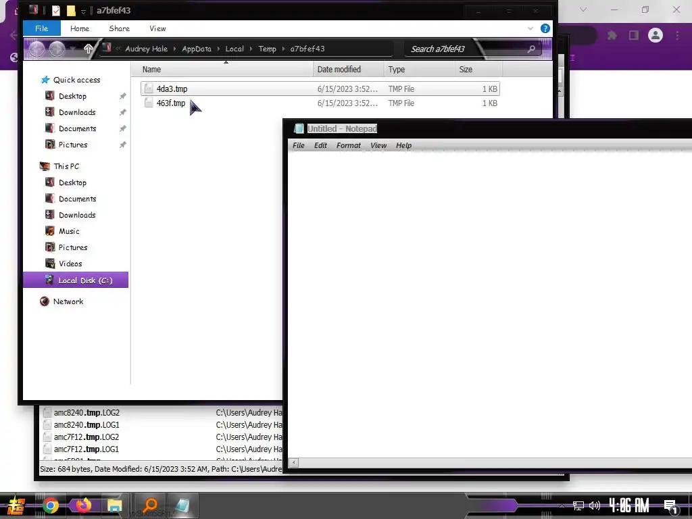Open Videos folder under This PC
This screenshot has height=519, width=692.
pos(70,264)
